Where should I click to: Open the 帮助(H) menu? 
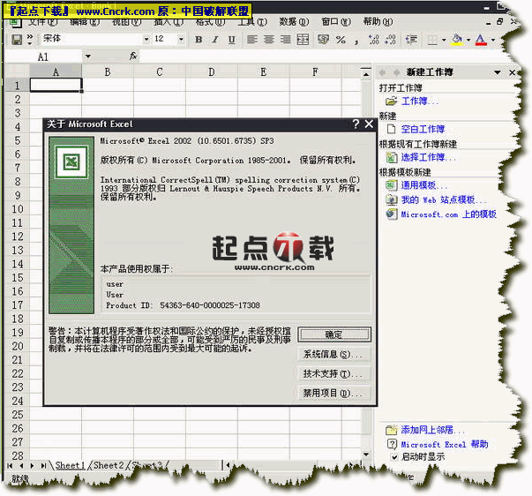coord(378,22)
